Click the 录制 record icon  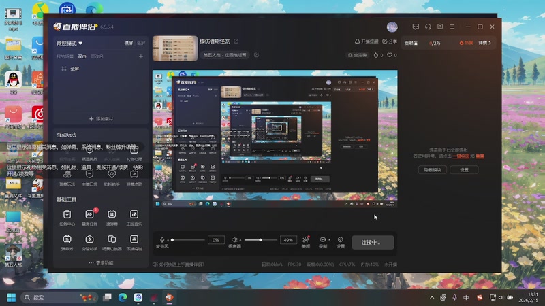(322, 242)
